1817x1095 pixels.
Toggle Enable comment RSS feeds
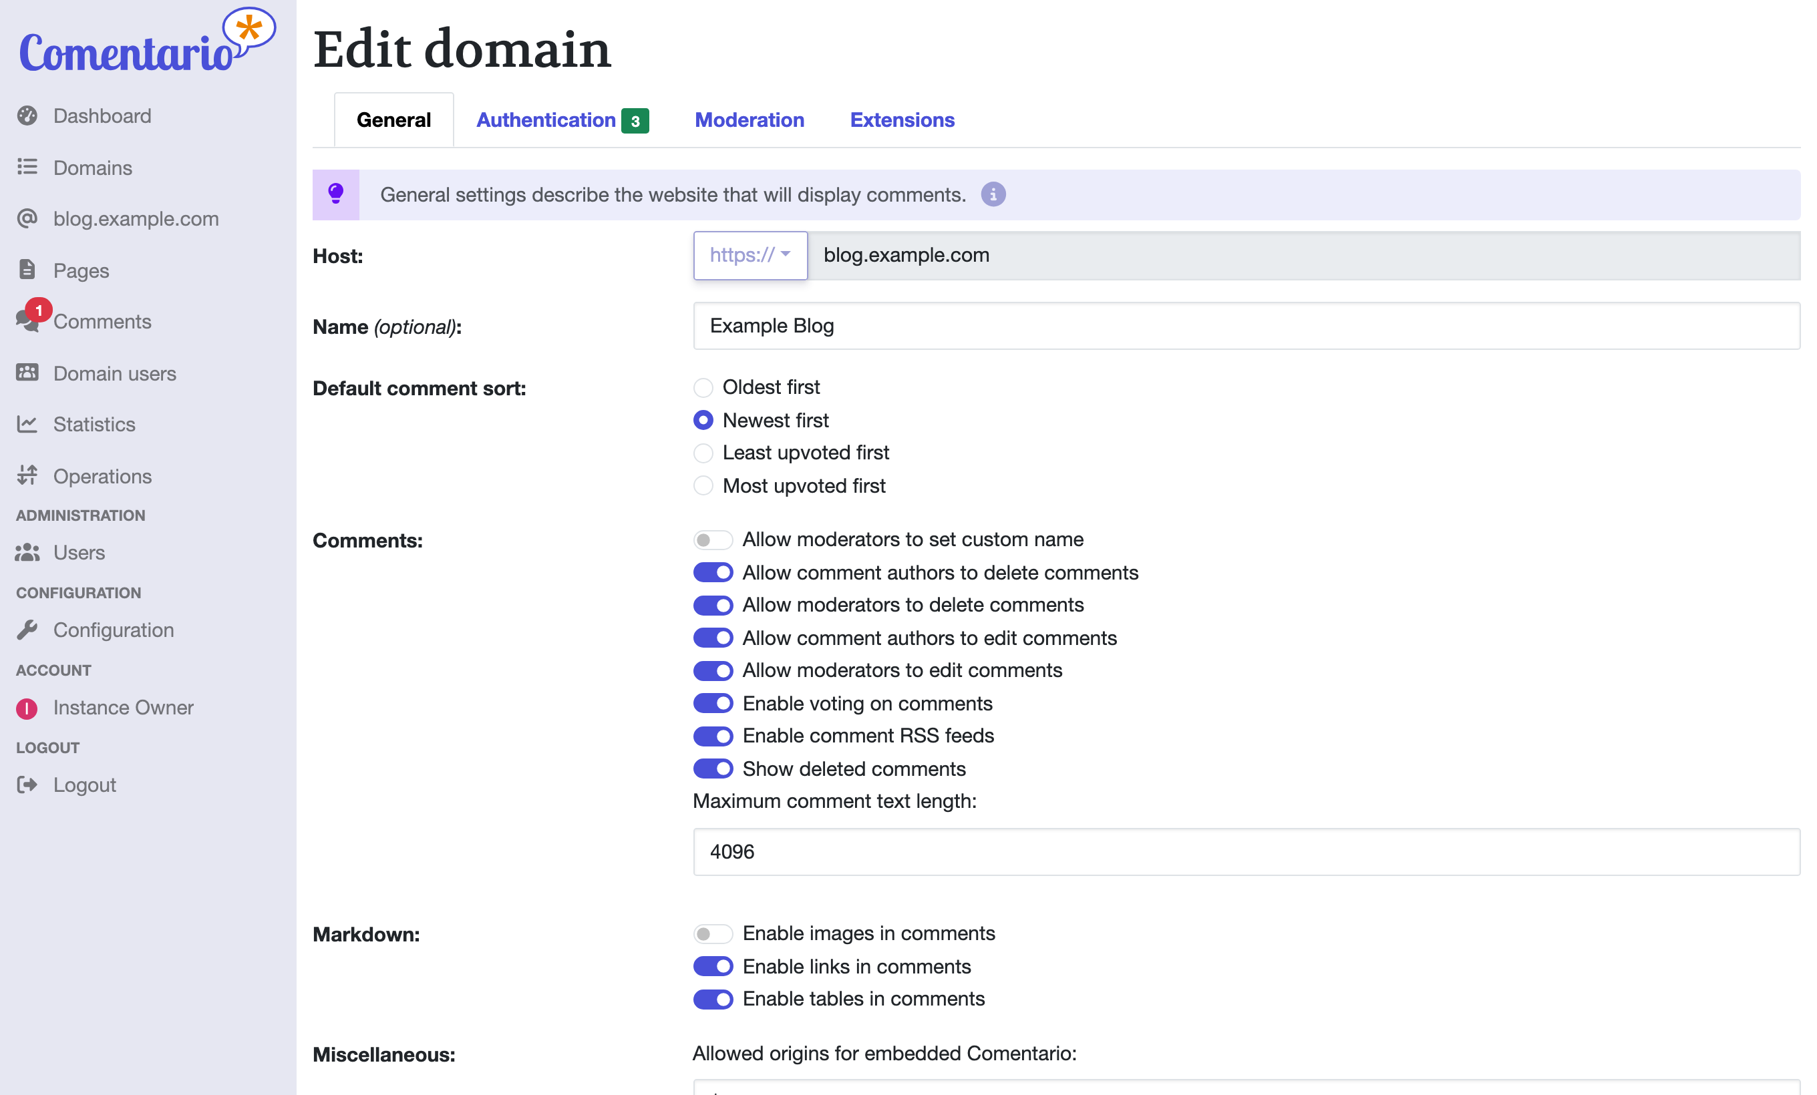(x=713, y=736)
